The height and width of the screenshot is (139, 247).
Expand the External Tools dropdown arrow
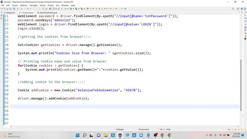pos(84,9)
